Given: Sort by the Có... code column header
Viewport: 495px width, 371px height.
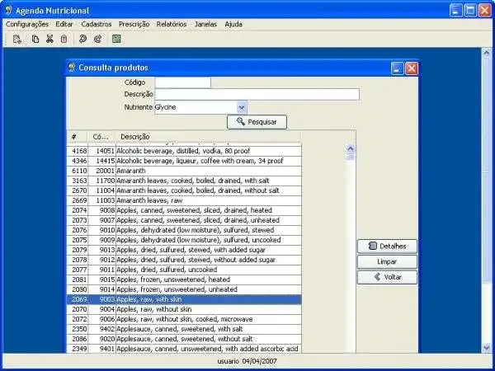Looking at the screenshot, I should (x=101, y=137).
